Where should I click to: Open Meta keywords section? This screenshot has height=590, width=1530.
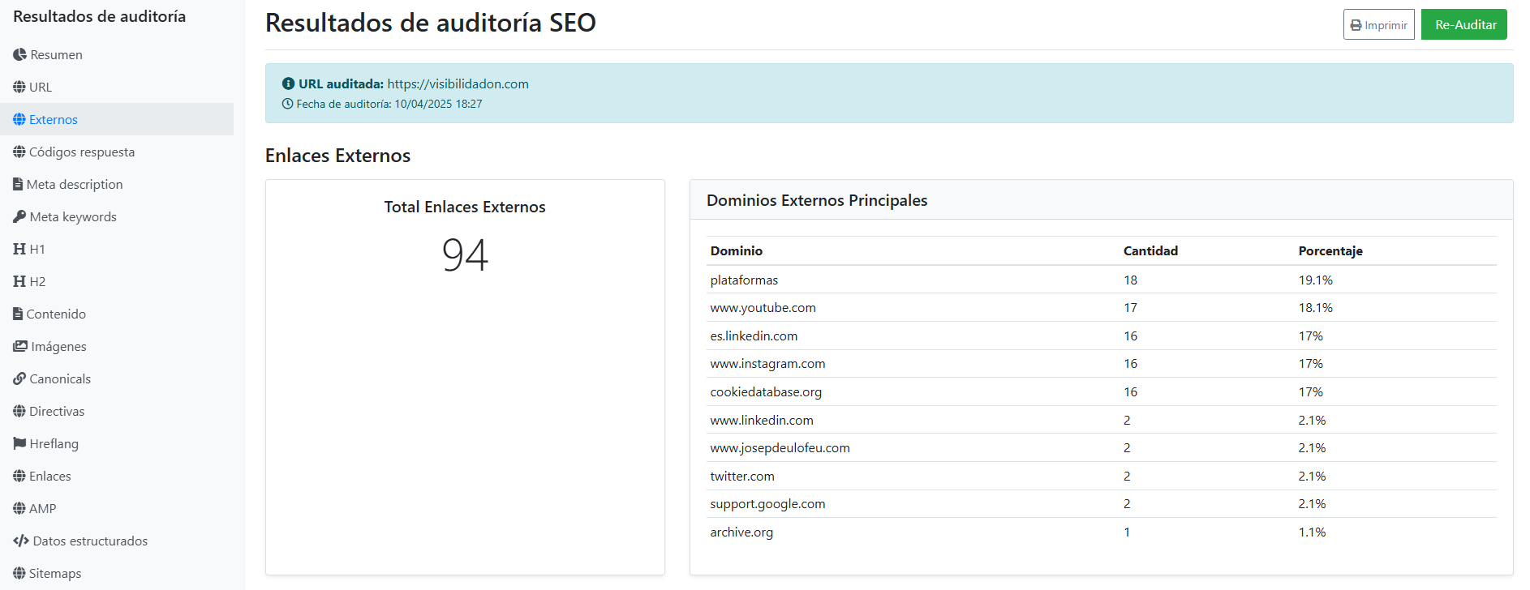(x=117, y=216)
